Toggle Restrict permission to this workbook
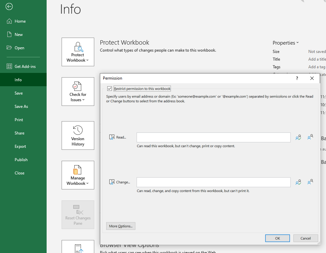Image resolution: width=326 pixels, height=253 pixels. click(110, 88)
